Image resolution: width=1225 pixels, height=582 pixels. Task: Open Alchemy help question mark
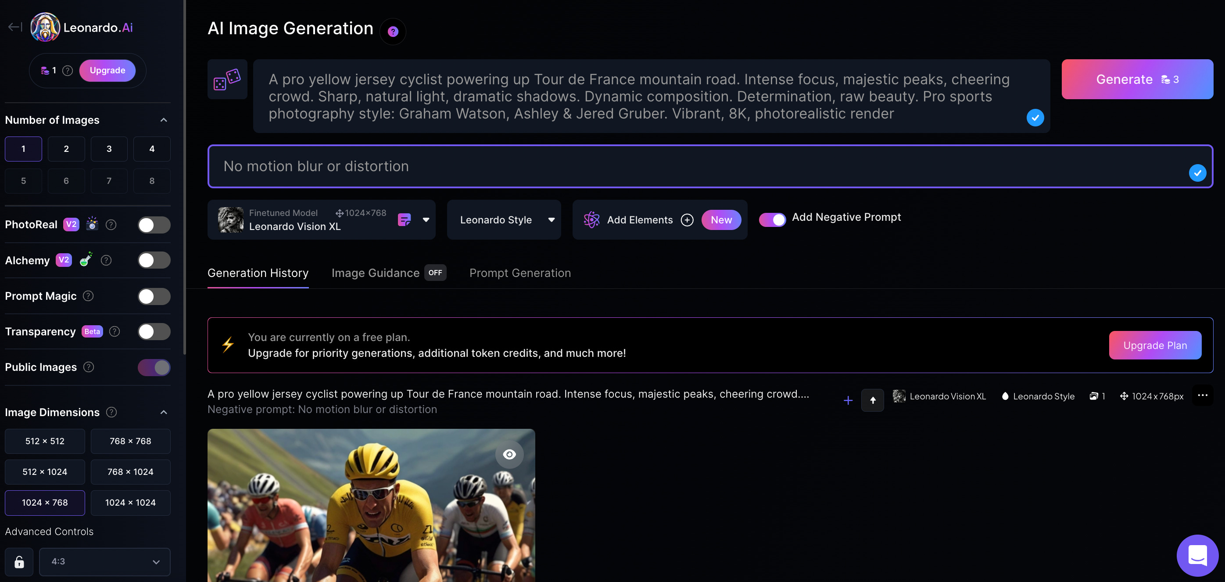coord(106,260)
